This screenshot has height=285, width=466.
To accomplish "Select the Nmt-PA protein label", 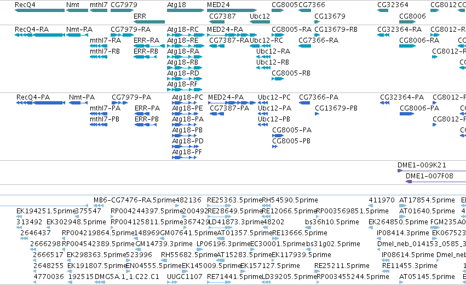I will click(82, 97).
